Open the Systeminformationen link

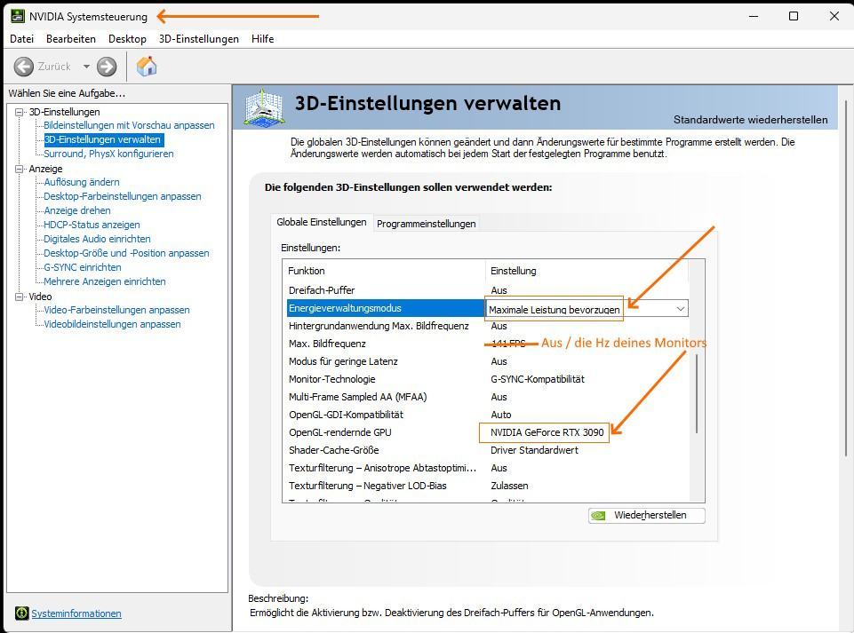coord(76,613)
